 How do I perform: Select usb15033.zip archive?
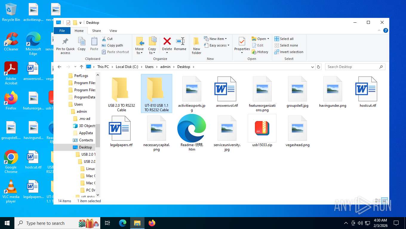(x=262, y=131)
